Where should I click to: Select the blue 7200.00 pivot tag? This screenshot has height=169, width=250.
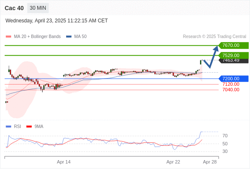(233, 79)
